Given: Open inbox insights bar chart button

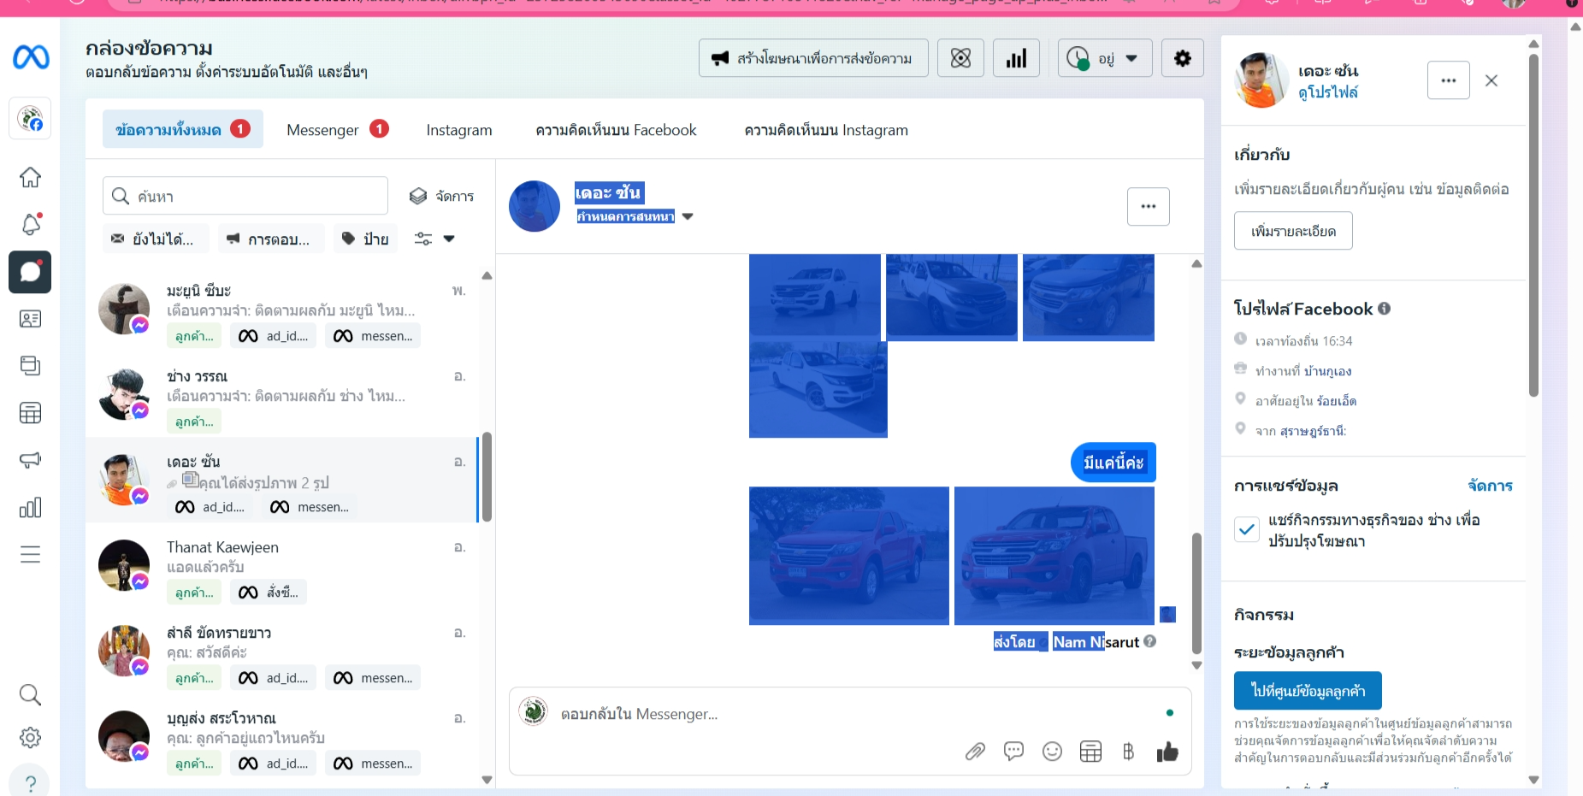Looking at the screenshot, I should click(1016, 58).
